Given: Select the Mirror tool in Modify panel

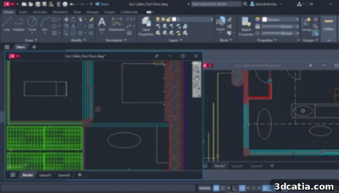Looking at the screenshot, I should [74, 26].
